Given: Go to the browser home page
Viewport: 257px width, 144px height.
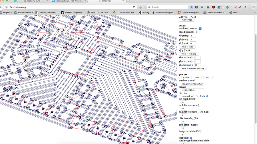Looking at the screenshot, I should [208, 7].
